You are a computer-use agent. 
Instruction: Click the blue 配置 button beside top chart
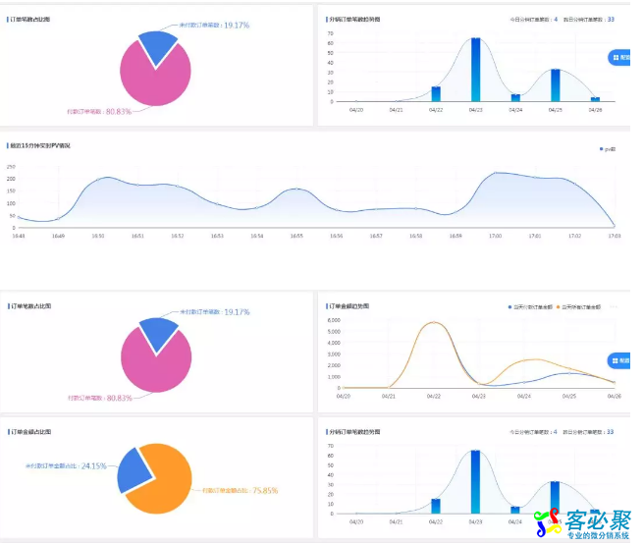click(622, 58)
